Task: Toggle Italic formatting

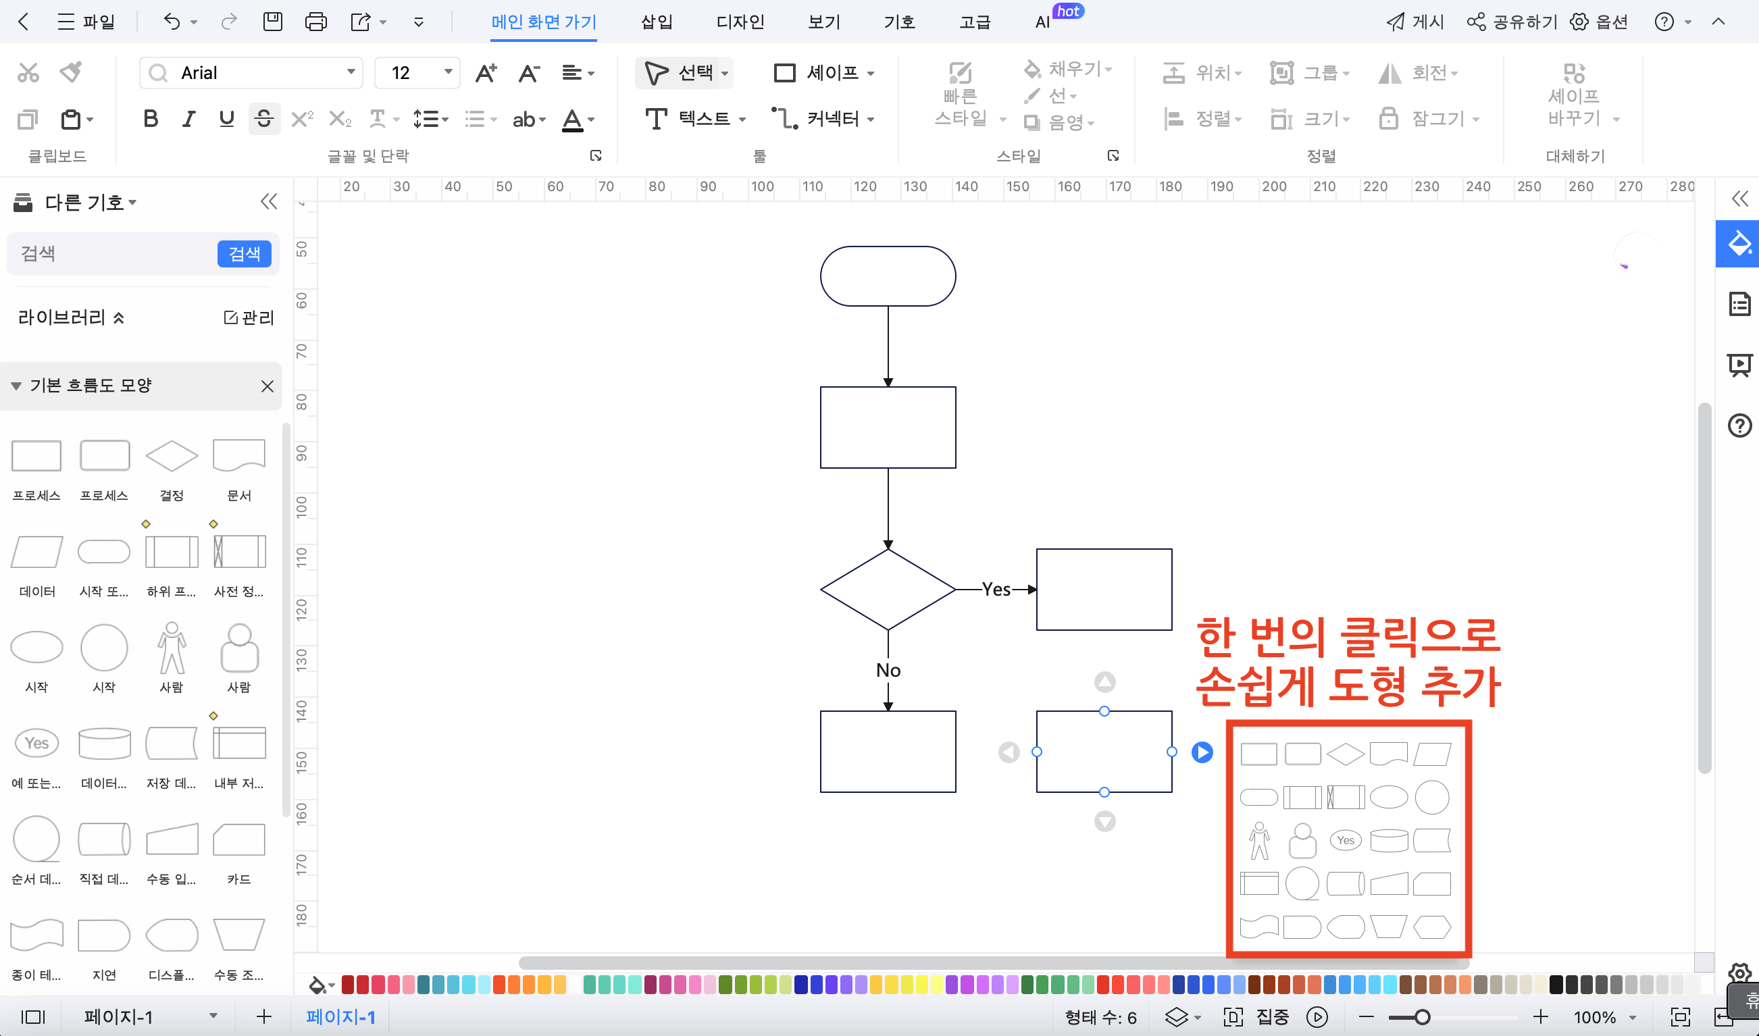Action: tap(188, 119)
